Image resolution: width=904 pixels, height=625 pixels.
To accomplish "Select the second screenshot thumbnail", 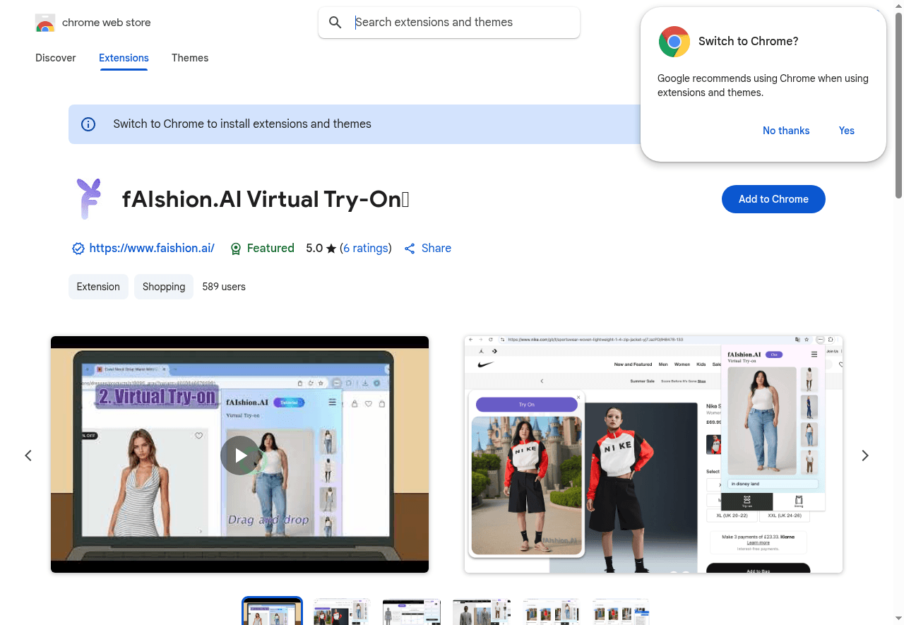I will (342, 612).
